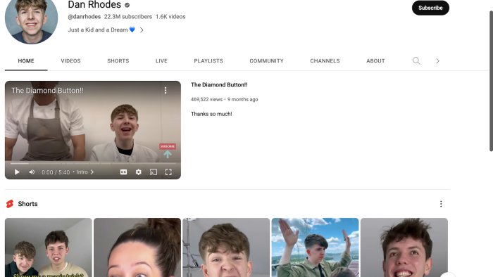Click the page vertical scrollbar

[491, 82]
